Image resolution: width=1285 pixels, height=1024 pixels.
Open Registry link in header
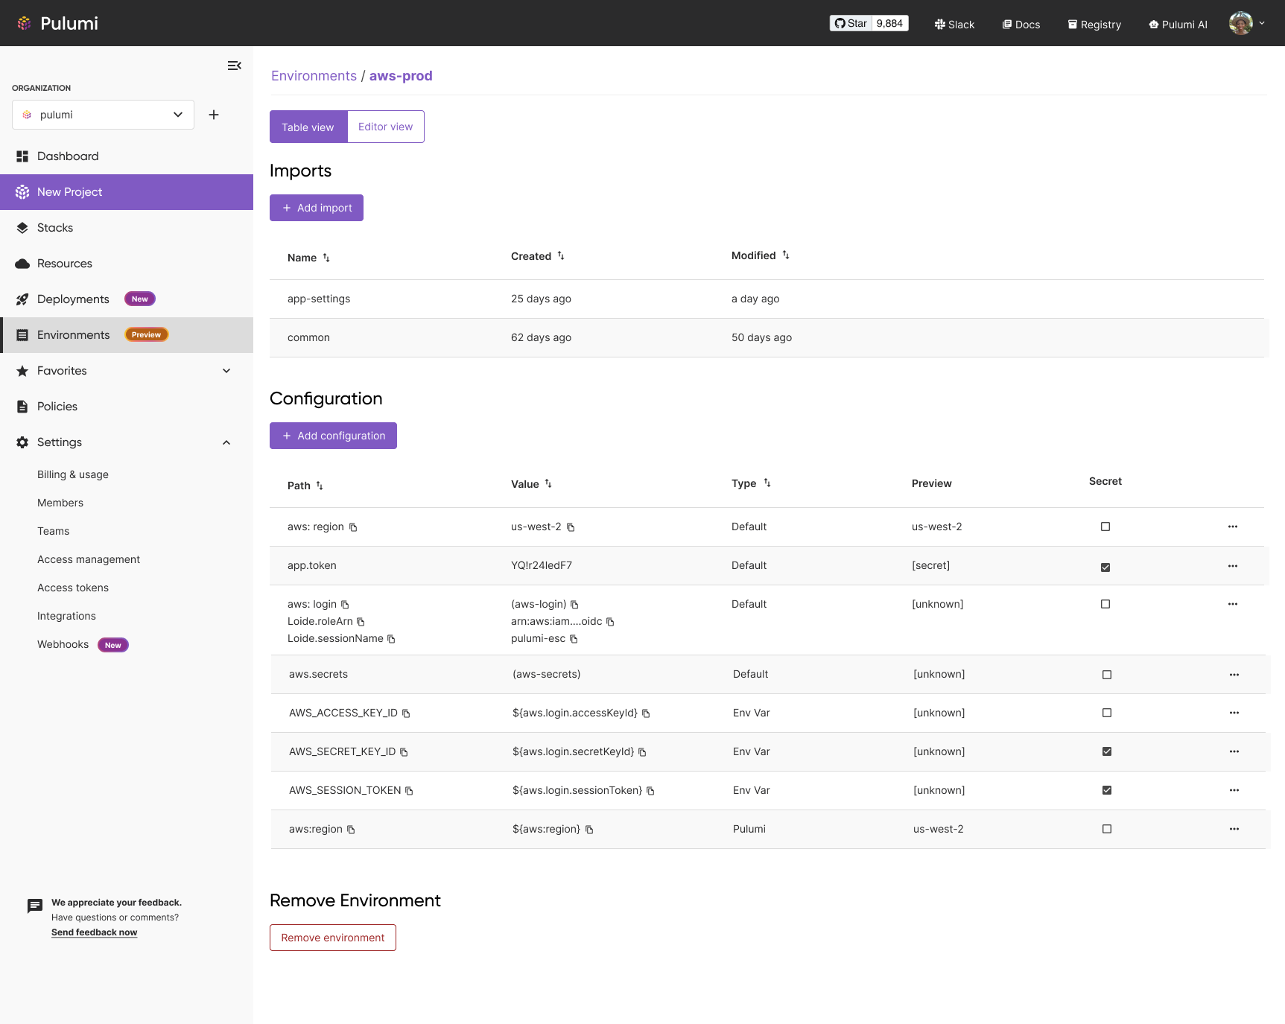tap(1094, 25)
